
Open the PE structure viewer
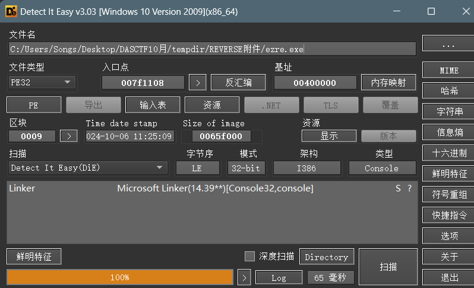click(x=33, y=105)
